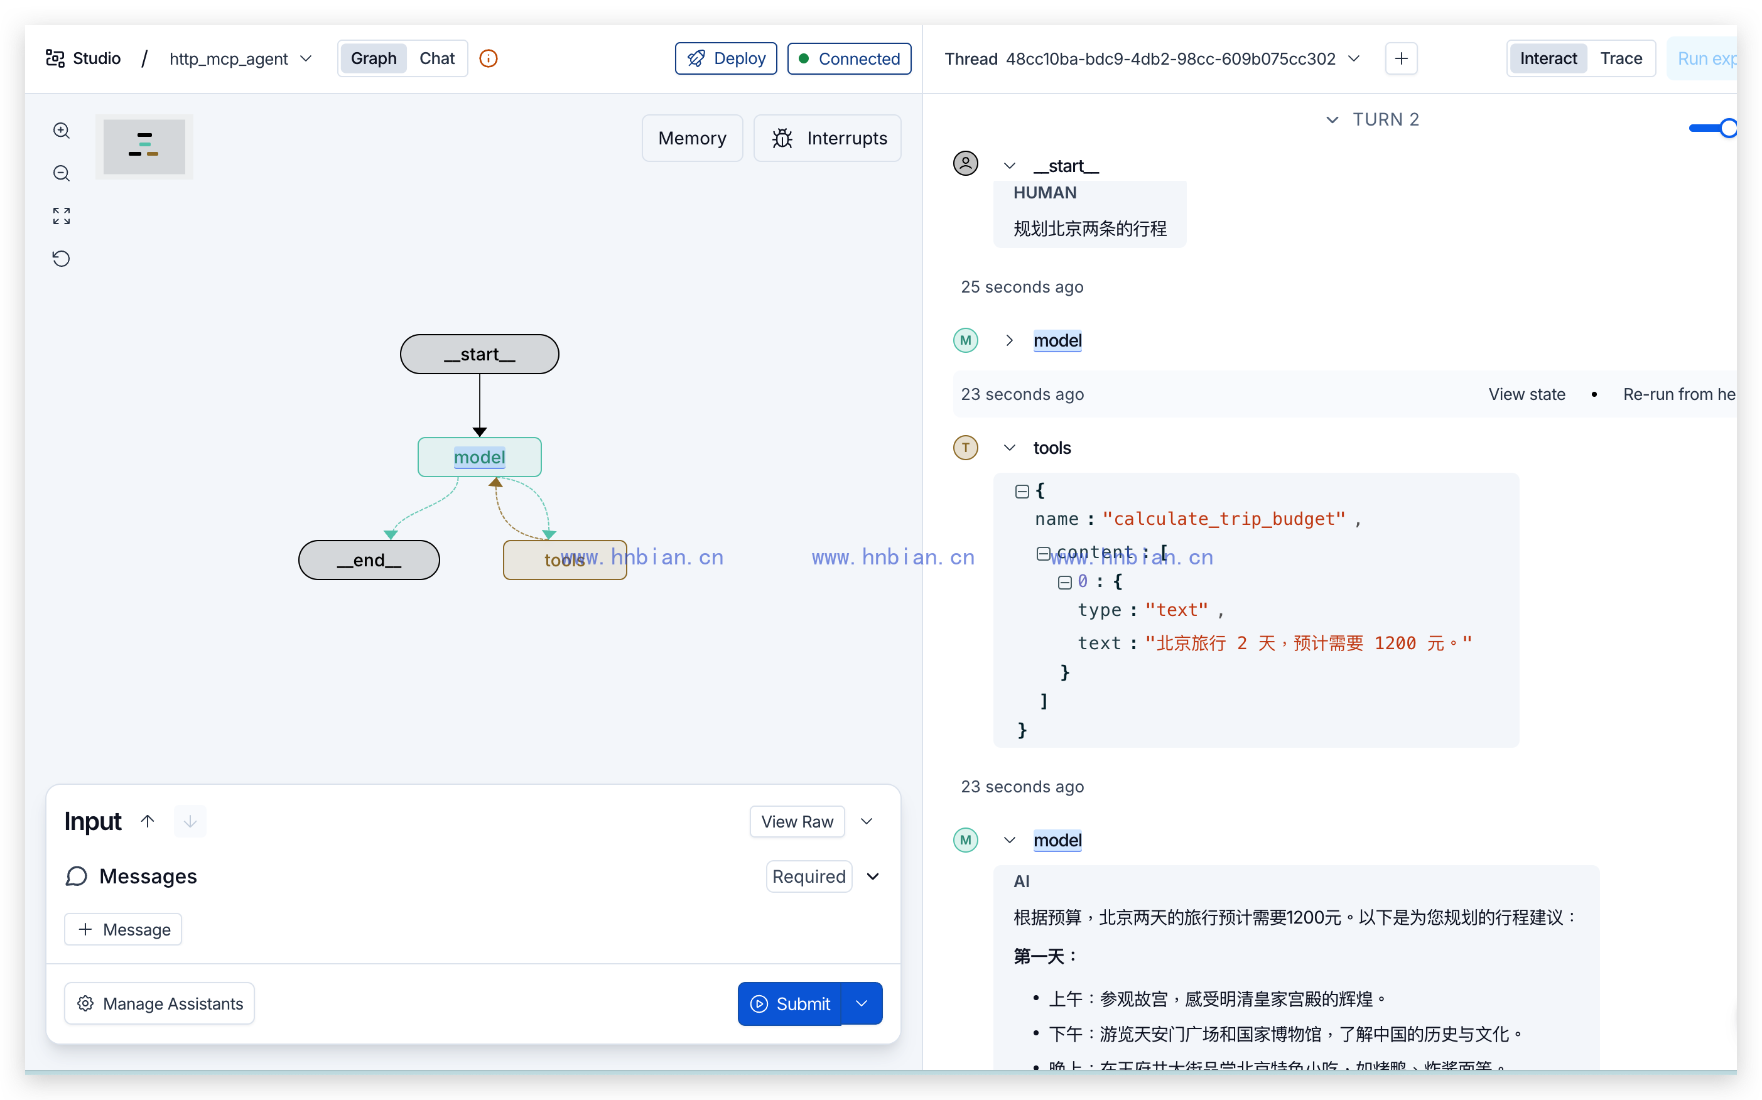The width and height of the screenshot is (1762, 1100).
Task: Click the first model M badge icon
Action: [x=965, y=340]
